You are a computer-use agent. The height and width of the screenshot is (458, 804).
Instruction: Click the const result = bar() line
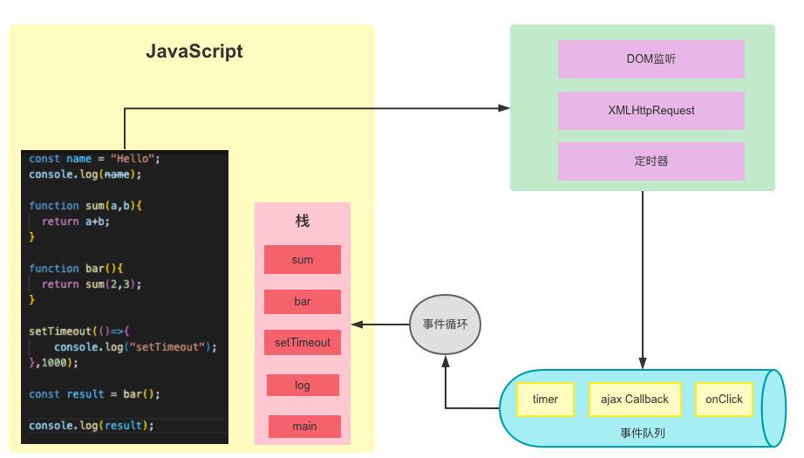click(94, 394)
